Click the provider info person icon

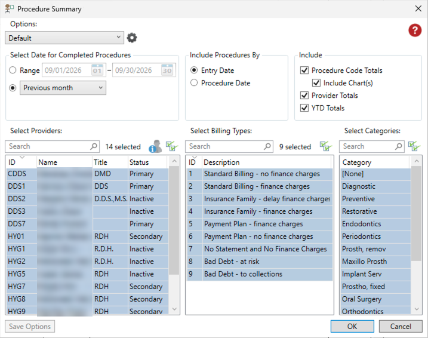point(155,147)
